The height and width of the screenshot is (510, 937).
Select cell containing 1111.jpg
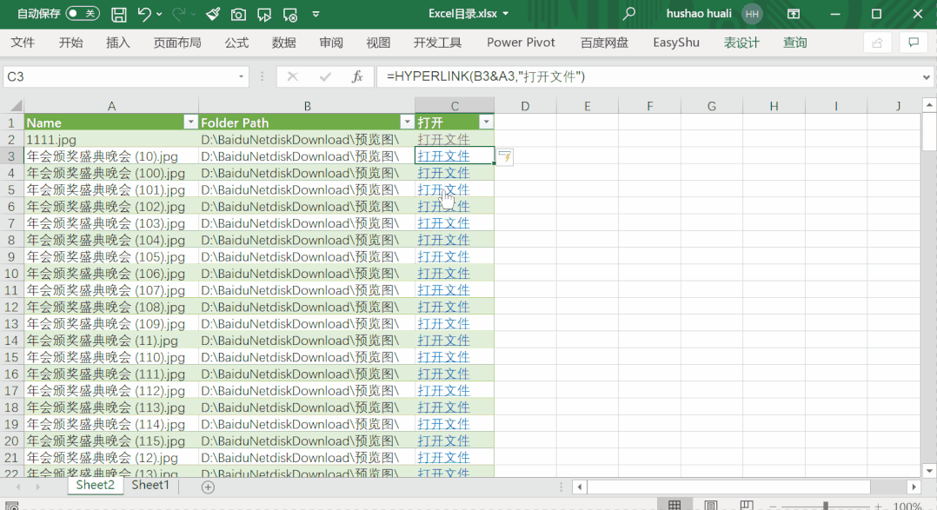coord(111,139)
